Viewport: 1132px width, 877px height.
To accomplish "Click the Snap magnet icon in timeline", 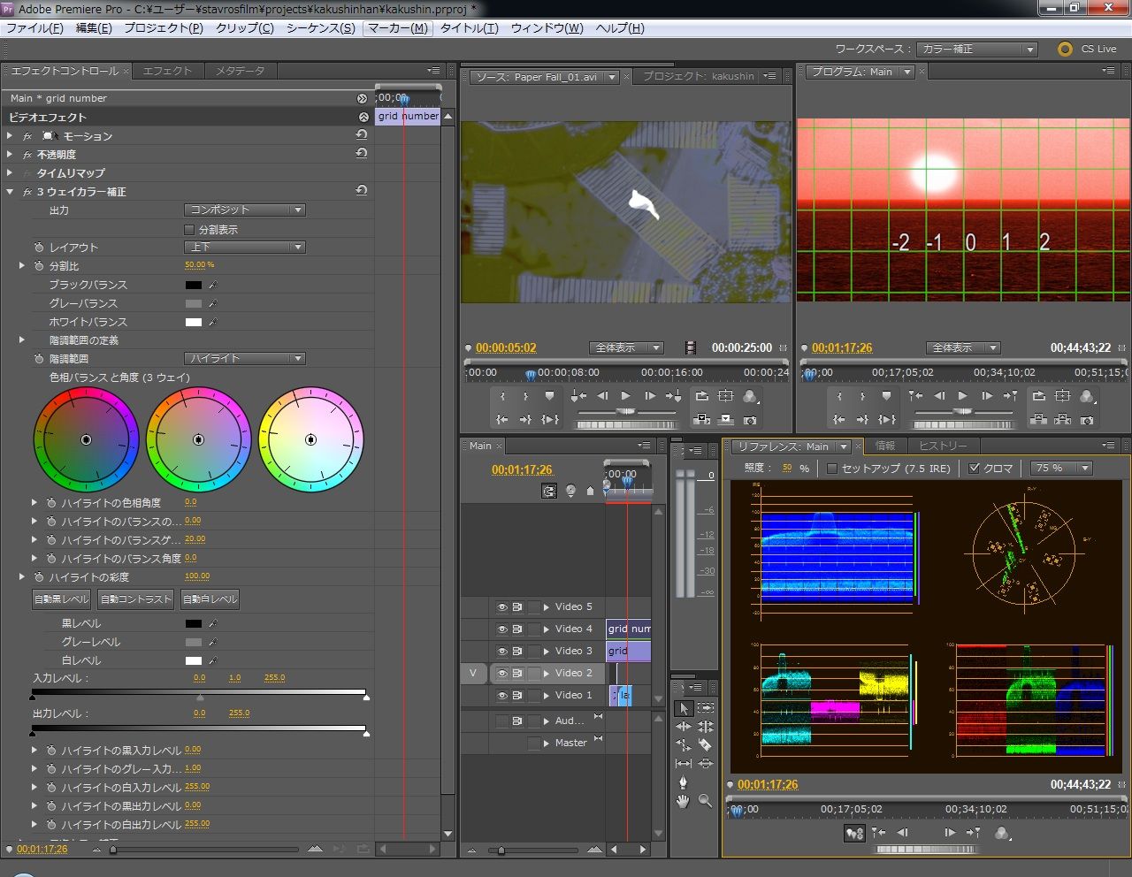I will coord(549,491).
